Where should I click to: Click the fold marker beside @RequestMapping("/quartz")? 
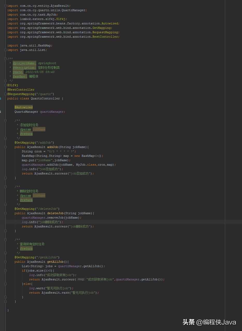pyautogui.click(x=6, y=94)
